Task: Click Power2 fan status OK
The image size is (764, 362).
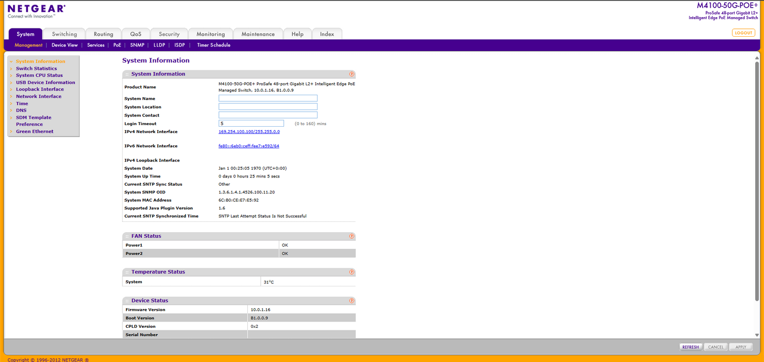Action: [285, 253]
